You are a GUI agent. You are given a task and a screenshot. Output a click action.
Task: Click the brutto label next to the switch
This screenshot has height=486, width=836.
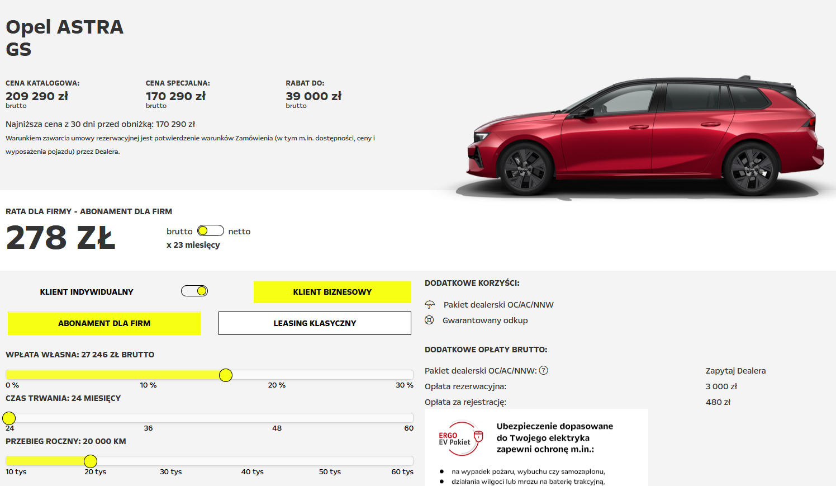[179, 232]
